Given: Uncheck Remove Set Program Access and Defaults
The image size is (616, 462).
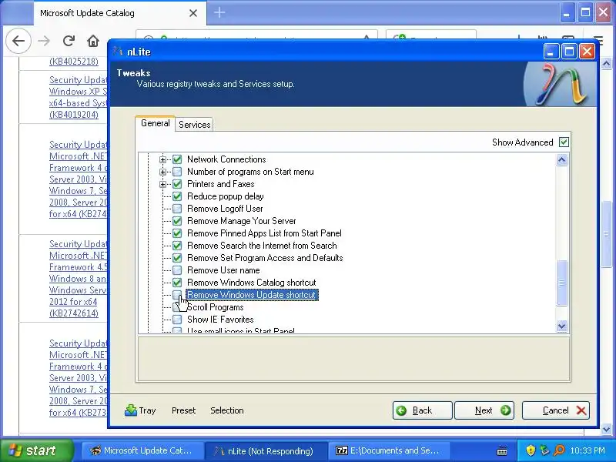Looking at the screenshot, I should [177, 258].
